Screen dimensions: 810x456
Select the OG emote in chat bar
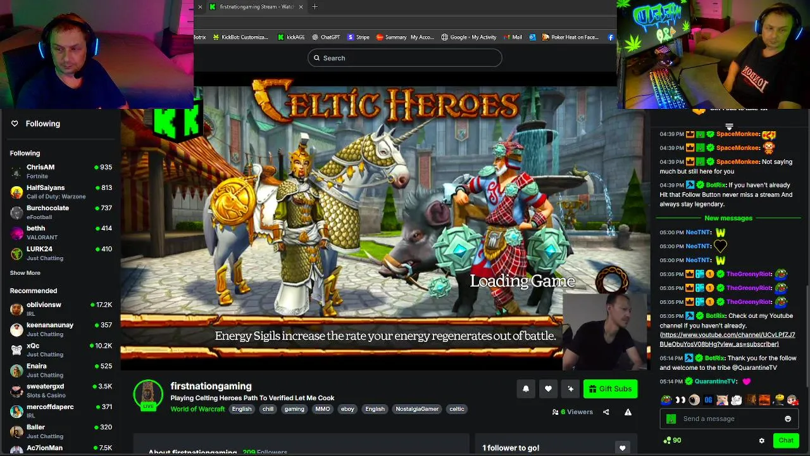click(708, 400)
